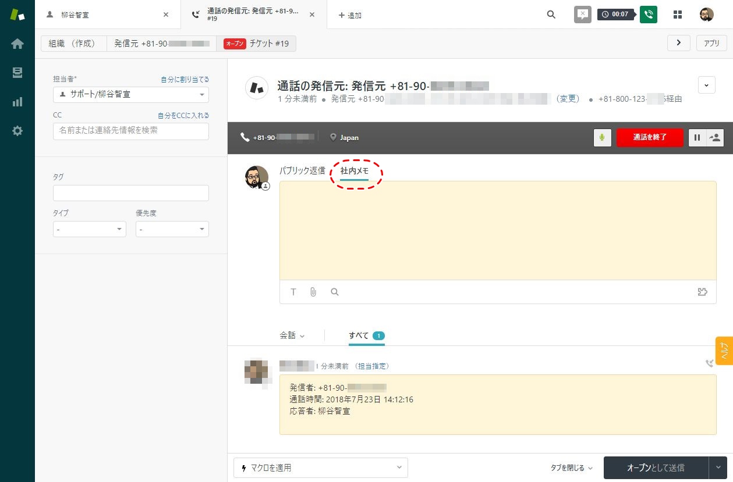Viewport: 733px width, 482px height.
Task: Open the Views icon in sidebar
Action: [17, 73]
